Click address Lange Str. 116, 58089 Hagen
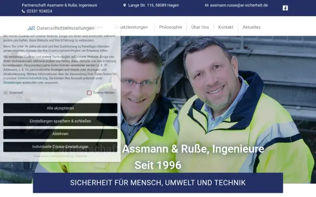The height and width of the screenshot is (197, 316). 154,5
